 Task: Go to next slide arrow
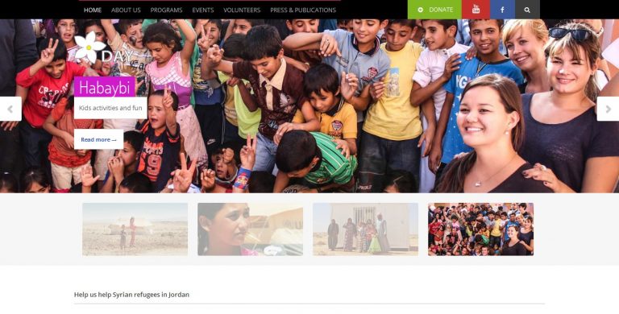click(608, 109)
